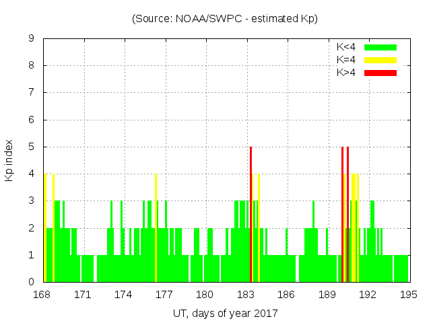Select the y-axis tick label 0
Viewport: 431px width, 323px height.
coord(32,282)
